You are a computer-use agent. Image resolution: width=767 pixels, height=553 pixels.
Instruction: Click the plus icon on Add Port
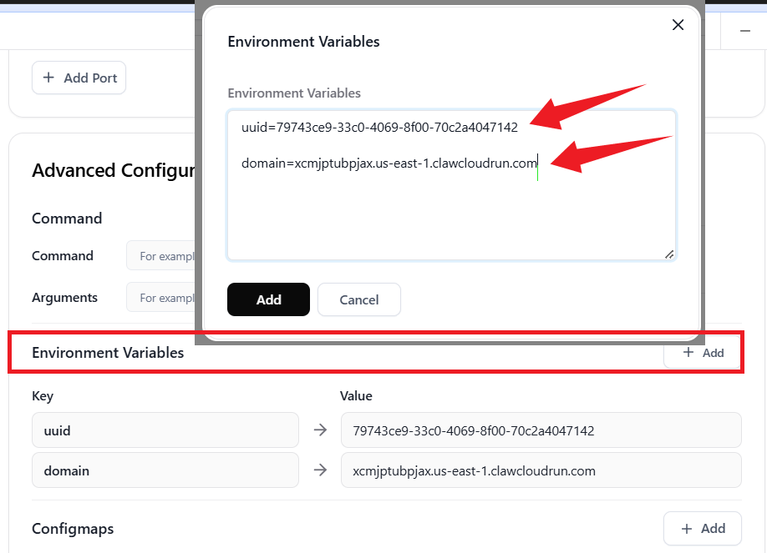click(x=48, y=78)
